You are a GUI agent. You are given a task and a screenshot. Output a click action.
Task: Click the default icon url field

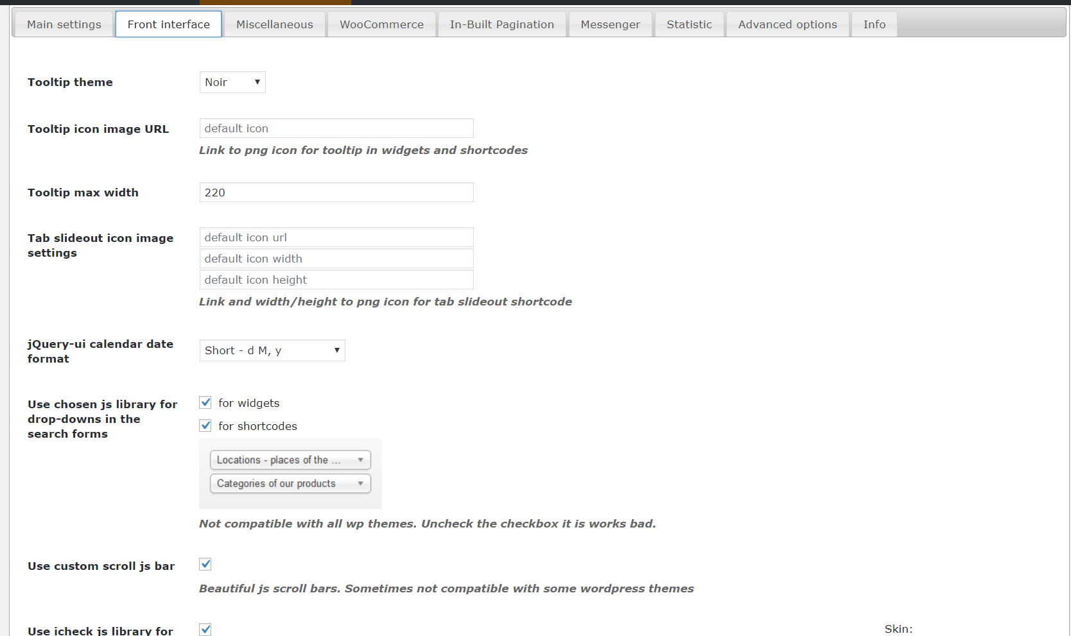coord(336,237)
